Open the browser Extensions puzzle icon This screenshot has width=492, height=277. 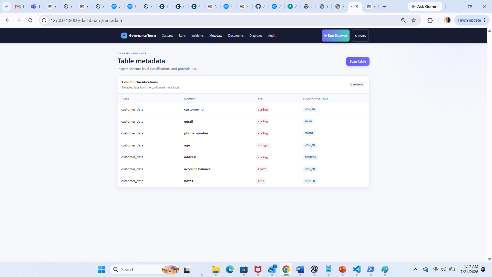tap(430, 20)
